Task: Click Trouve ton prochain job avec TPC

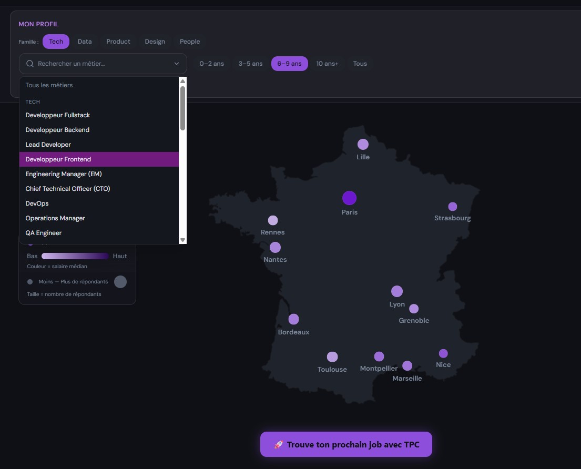Action: (346, 444)
